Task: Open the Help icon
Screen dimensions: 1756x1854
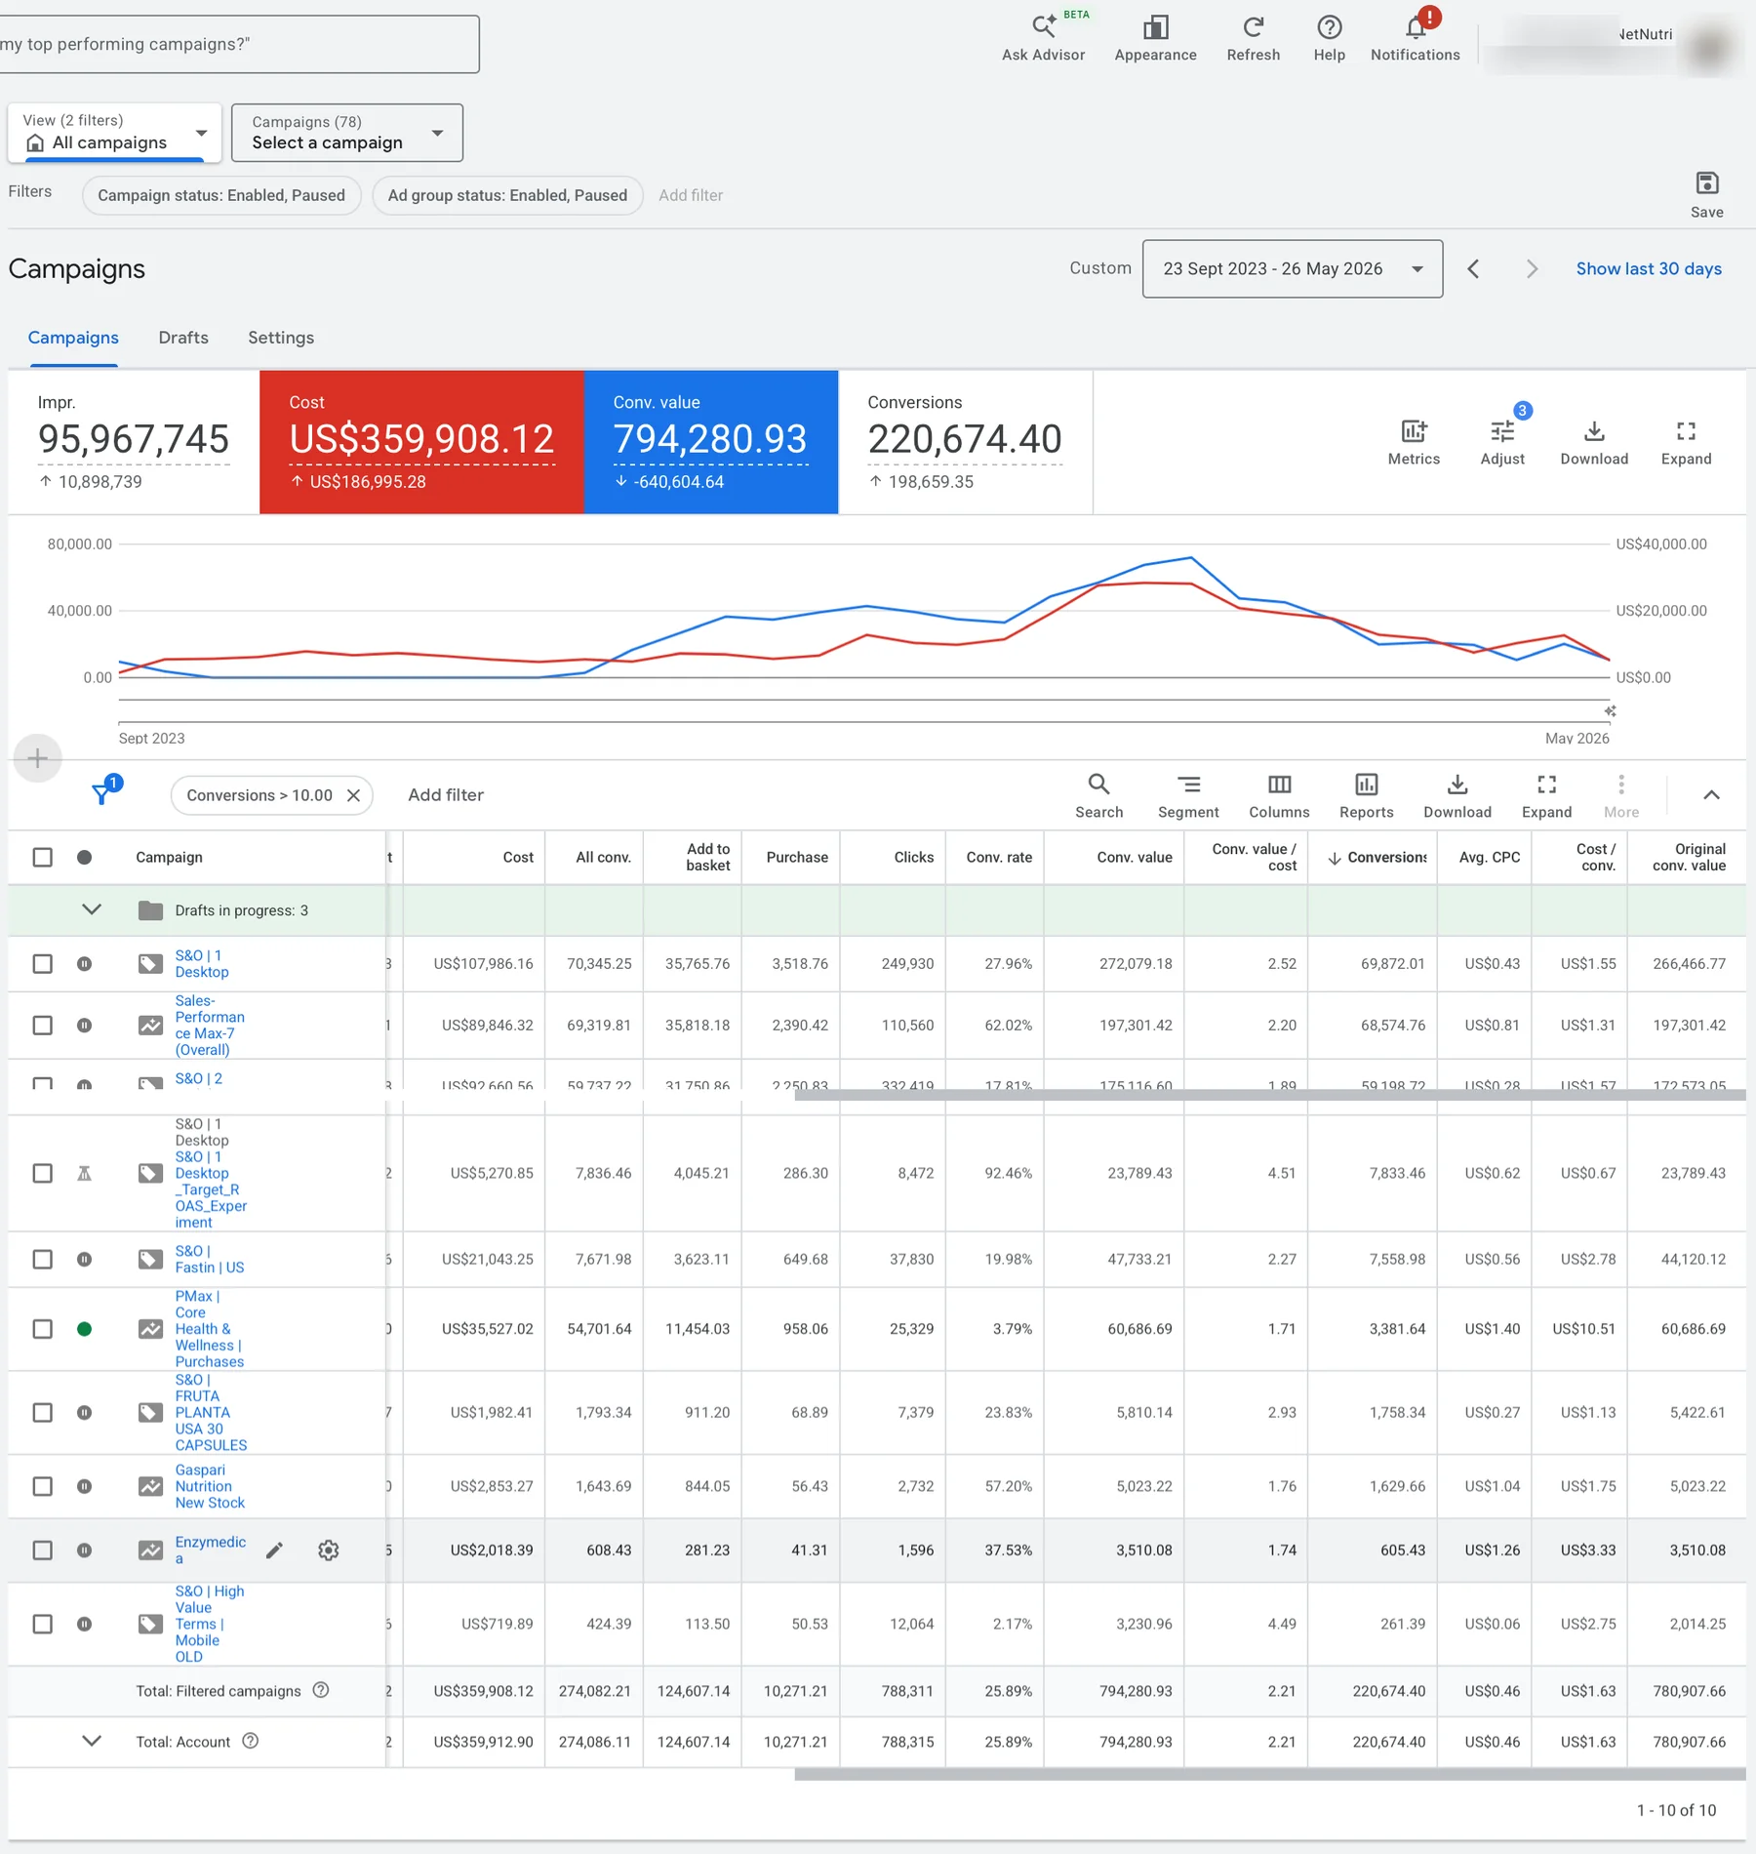Action: (x=1329, y=39)
